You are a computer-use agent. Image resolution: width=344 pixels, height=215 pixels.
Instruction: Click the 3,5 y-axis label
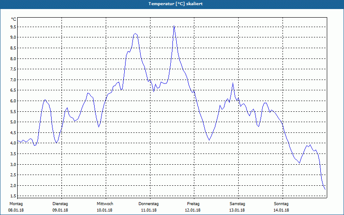click(x=13, y=154)
